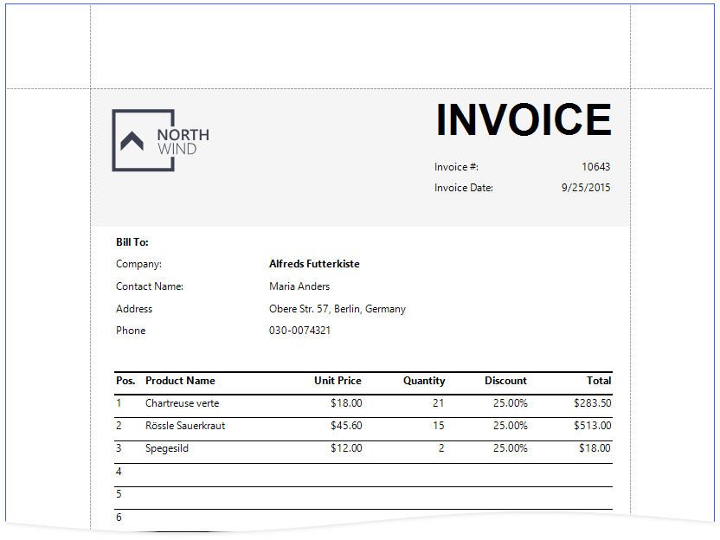Screen dimensions: 720x540
Task: Select address Obere Str. 57, Berlin, Germany
Action: coord(337,309)
